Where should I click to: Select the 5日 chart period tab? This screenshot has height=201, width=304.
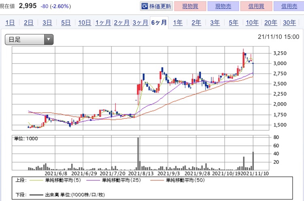point(66,23)
